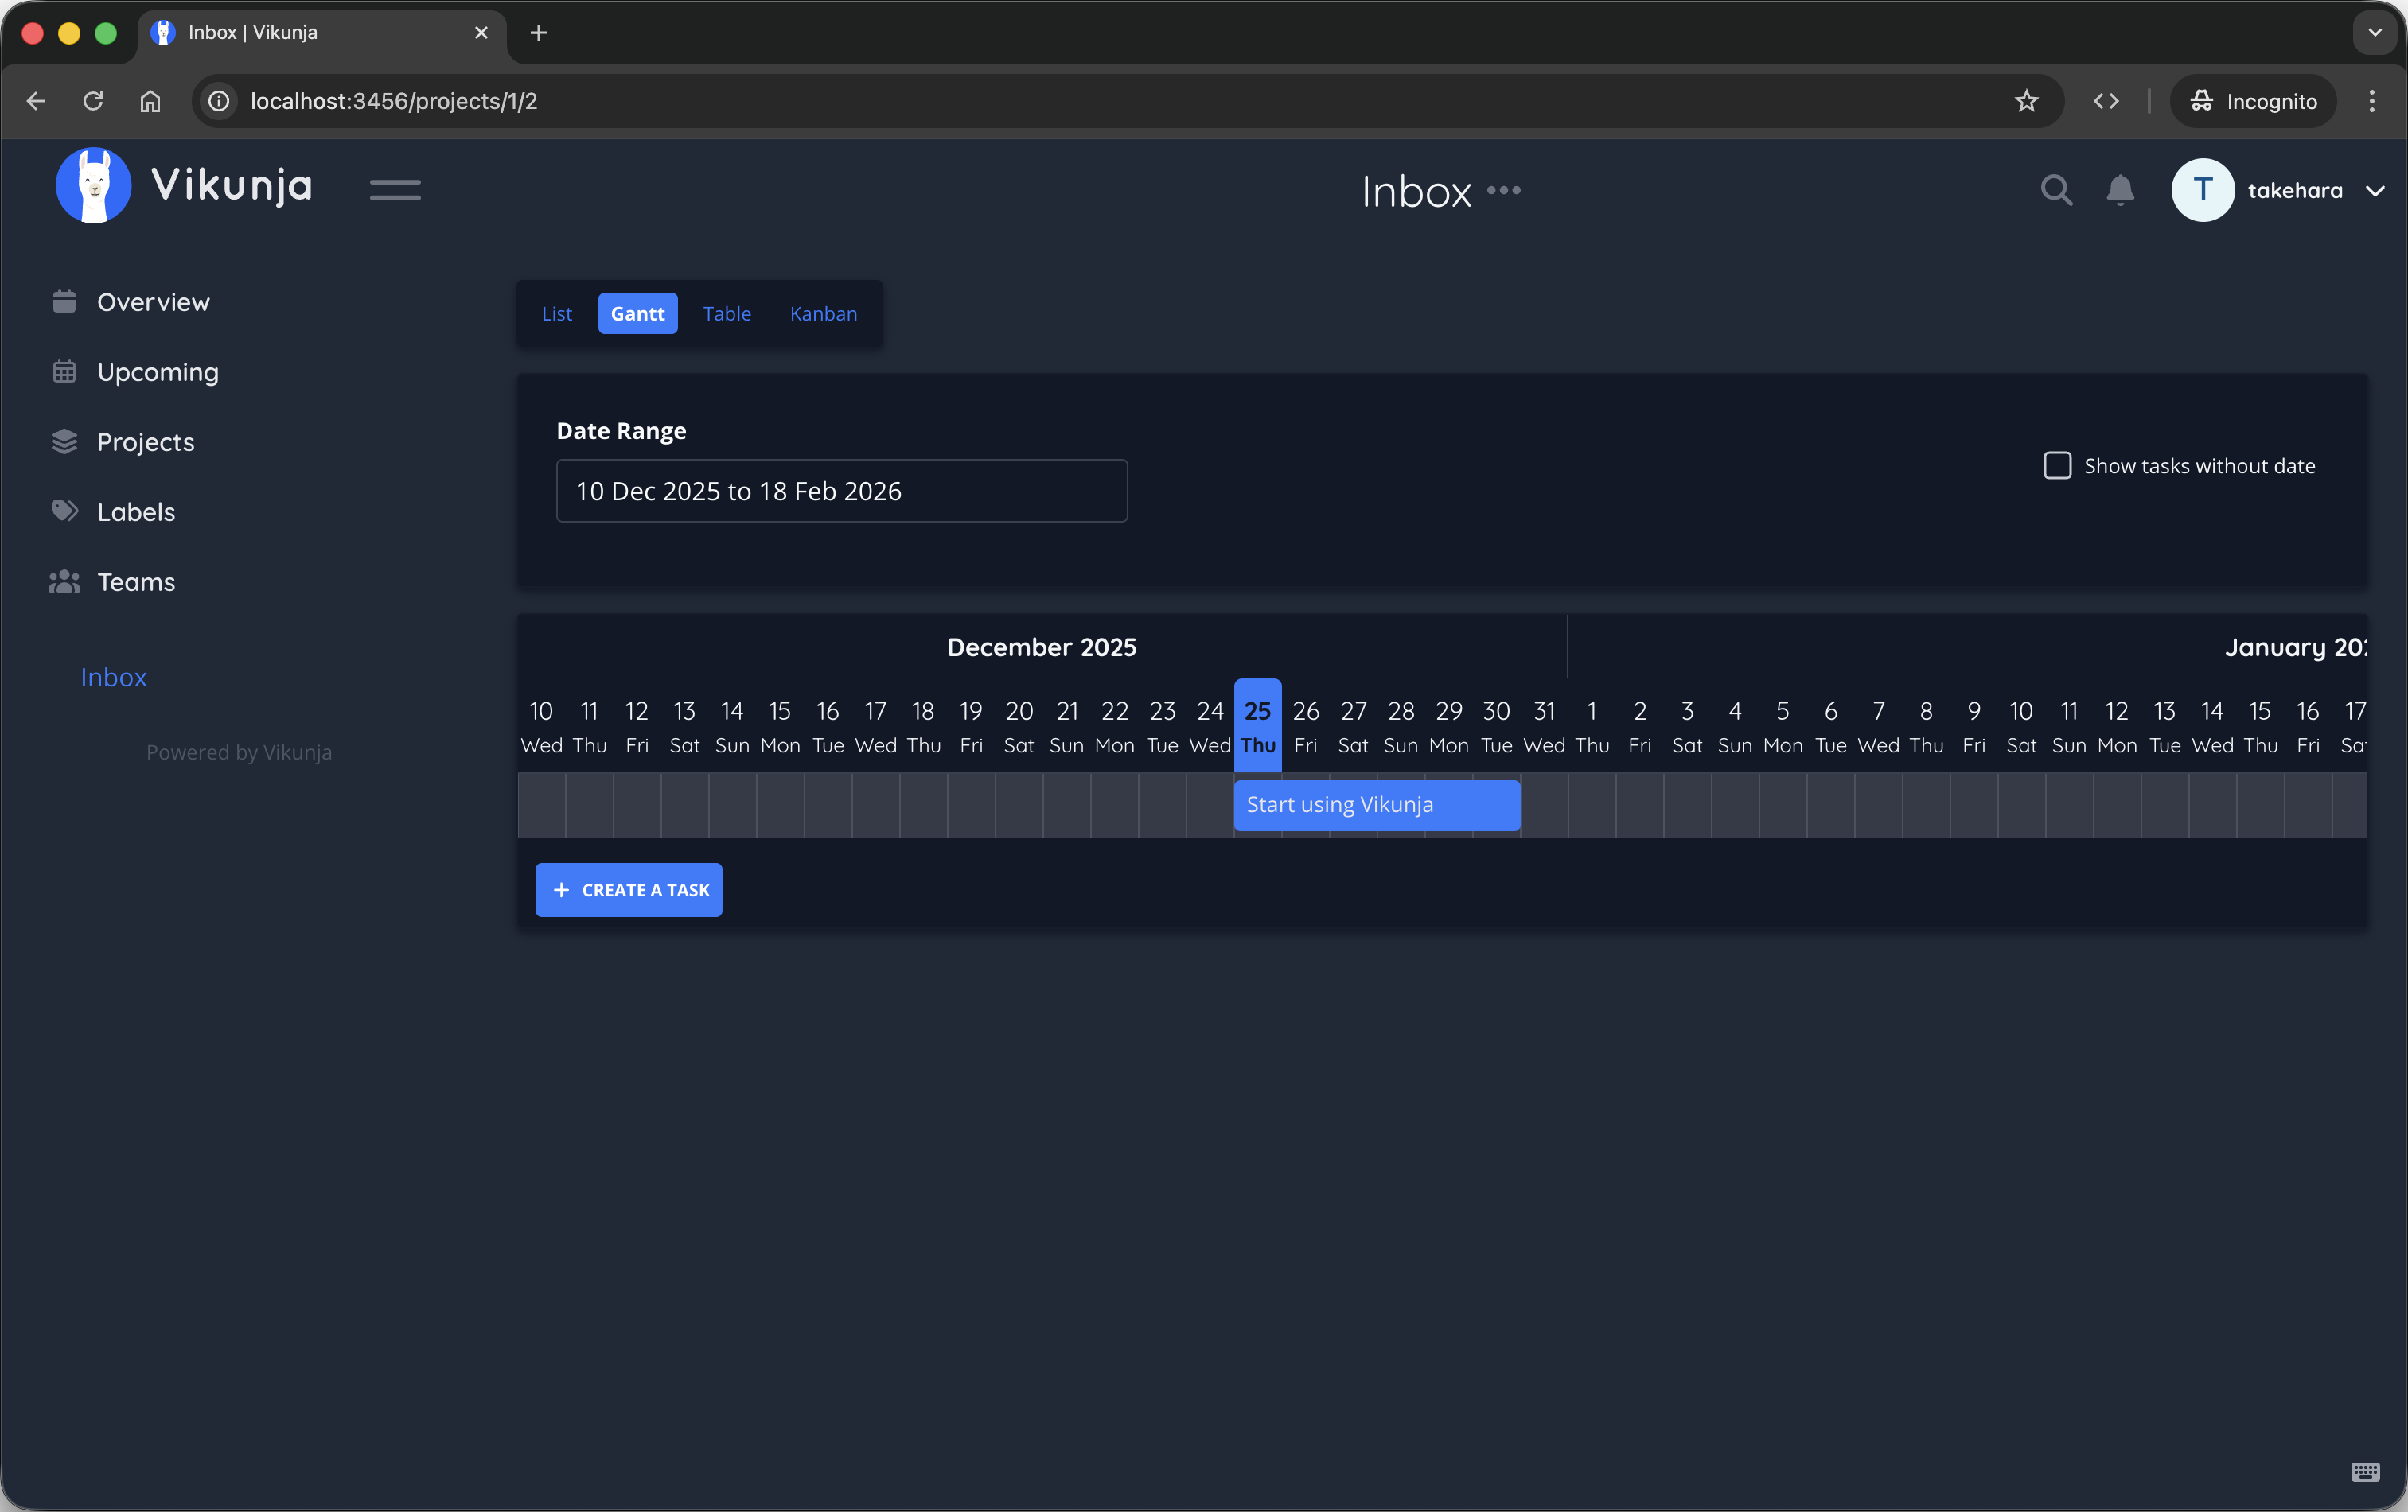Click the Vikunja llama logo
This screenshot has width=2408, height=1512.
93,186
